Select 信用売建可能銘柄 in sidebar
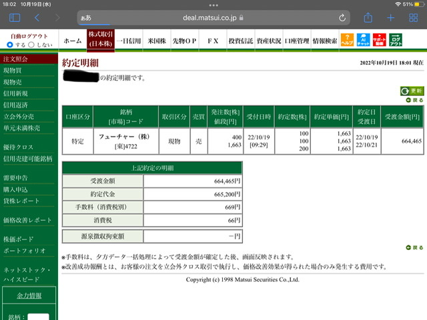The width and height of the screenshot is (427, 320). pos(29,159)
